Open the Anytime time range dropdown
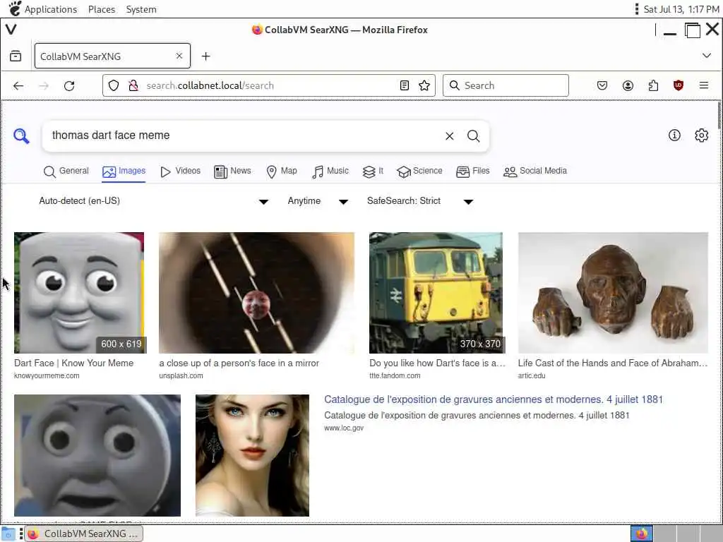Screen dimensions: 723x542 [318, 201]
